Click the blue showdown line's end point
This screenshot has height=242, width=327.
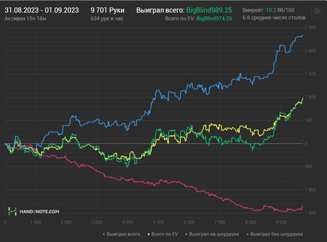click(x=303, y=36)
